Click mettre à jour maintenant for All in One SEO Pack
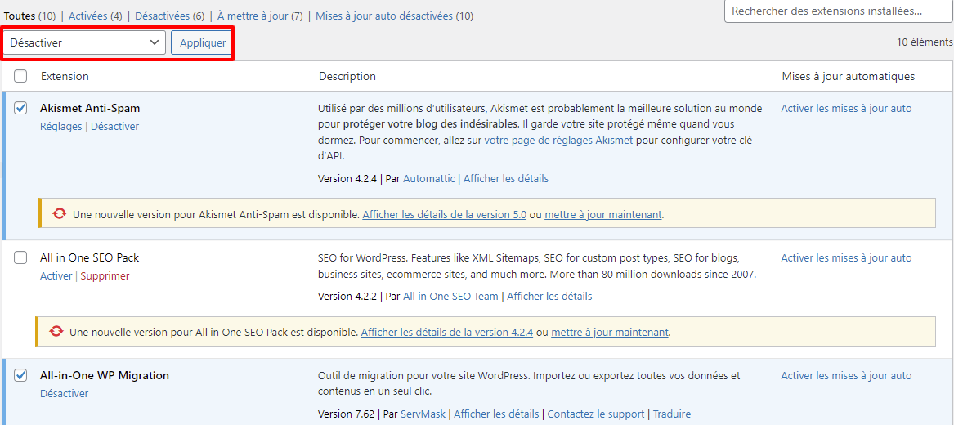954x425 pixels. click(x=610, y=333)
